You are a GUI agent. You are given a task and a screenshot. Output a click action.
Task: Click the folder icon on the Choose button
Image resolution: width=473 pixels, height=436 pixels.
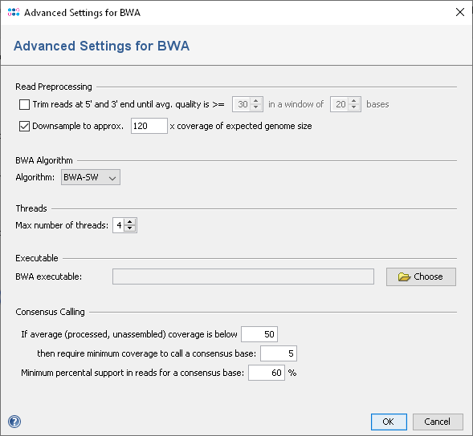point(404,277)
